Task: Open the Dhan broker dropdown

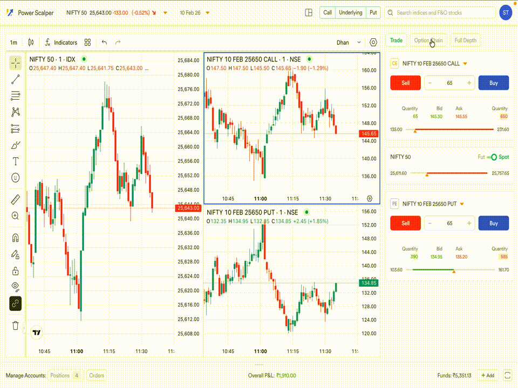Action: (x=349, y=43)
